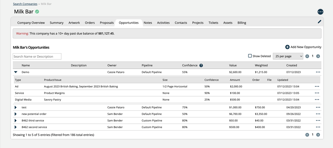Open the Contacts tab

point(181,23)
